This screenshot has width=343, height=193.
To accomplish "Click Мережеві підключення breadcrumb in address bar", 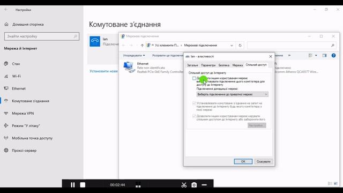I will pos(200,45).
